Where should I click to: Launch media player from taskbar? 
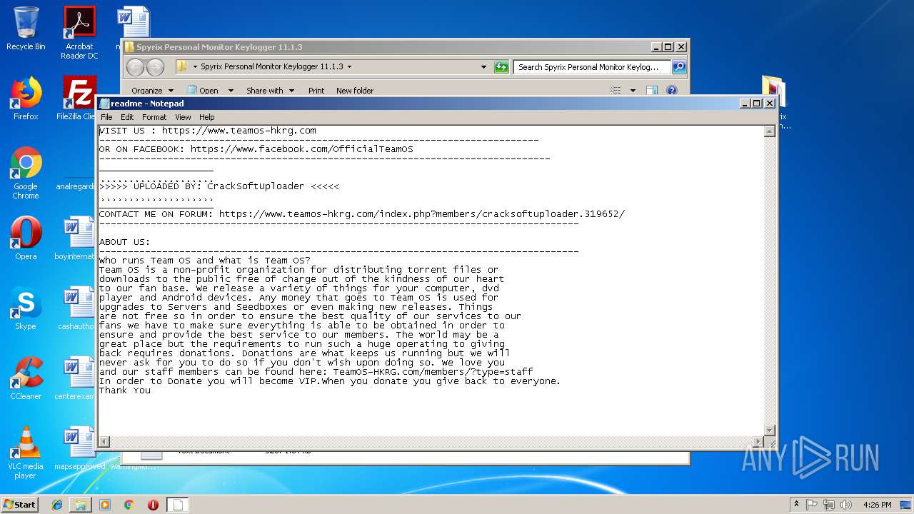click(105, 505)
